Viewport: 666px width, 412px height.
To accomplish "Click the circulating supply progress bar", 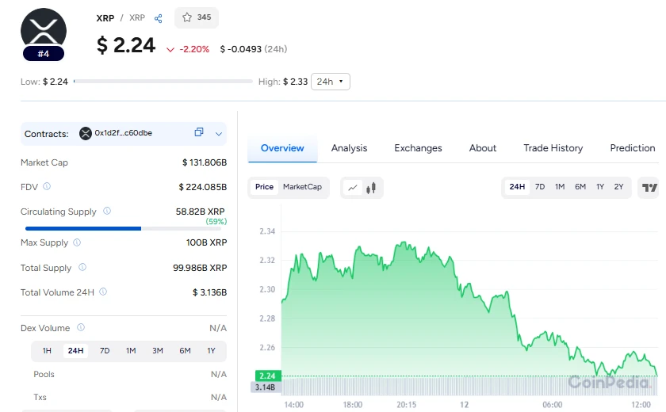I will coord(123,228).
